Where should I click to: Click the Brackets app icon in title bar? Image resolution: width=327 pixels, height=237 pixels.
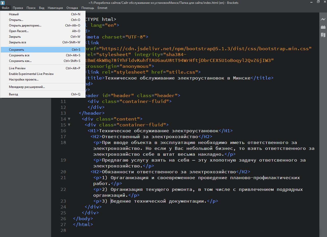click(x=3, y=3)
